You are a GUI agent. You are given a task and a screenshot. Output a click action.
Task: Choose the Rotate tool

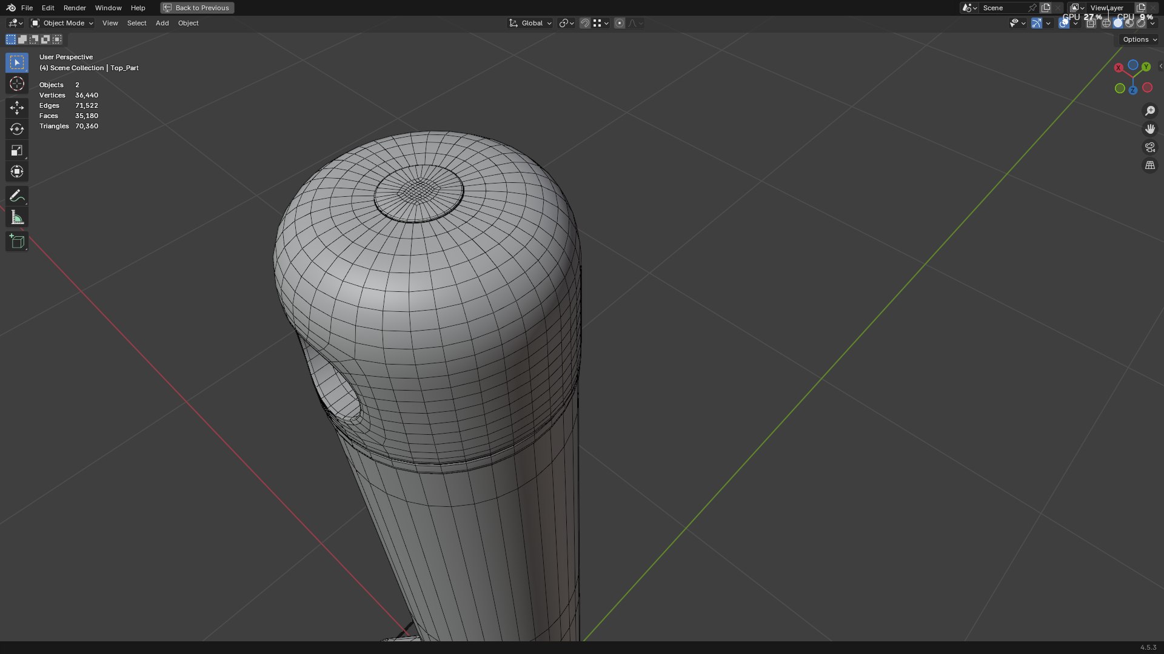[x=17, y=129]
